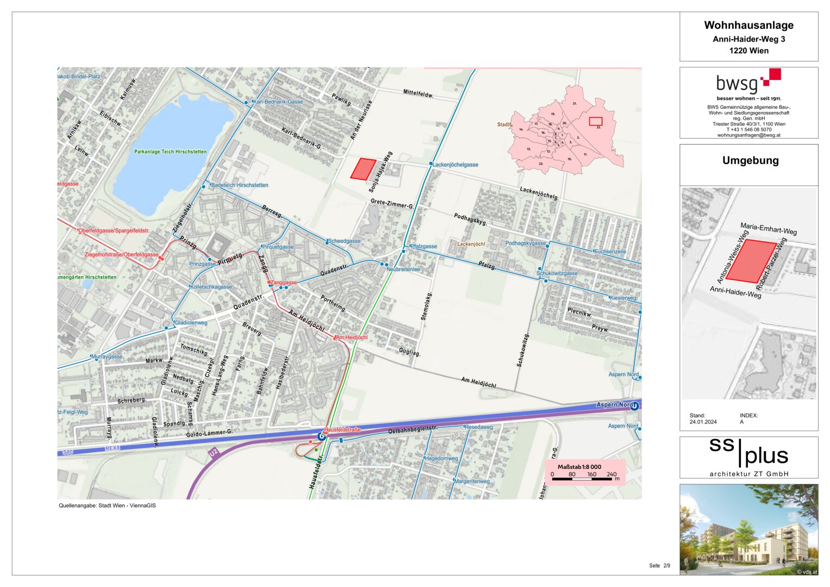Click the red site plot near Sonja-Hajek-Weg

click(x=363, y=169)
